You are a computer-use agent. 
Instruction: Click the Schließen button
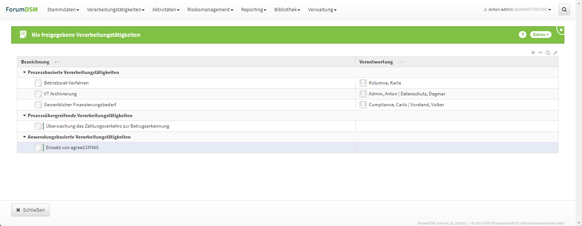[x=30, y=210]
